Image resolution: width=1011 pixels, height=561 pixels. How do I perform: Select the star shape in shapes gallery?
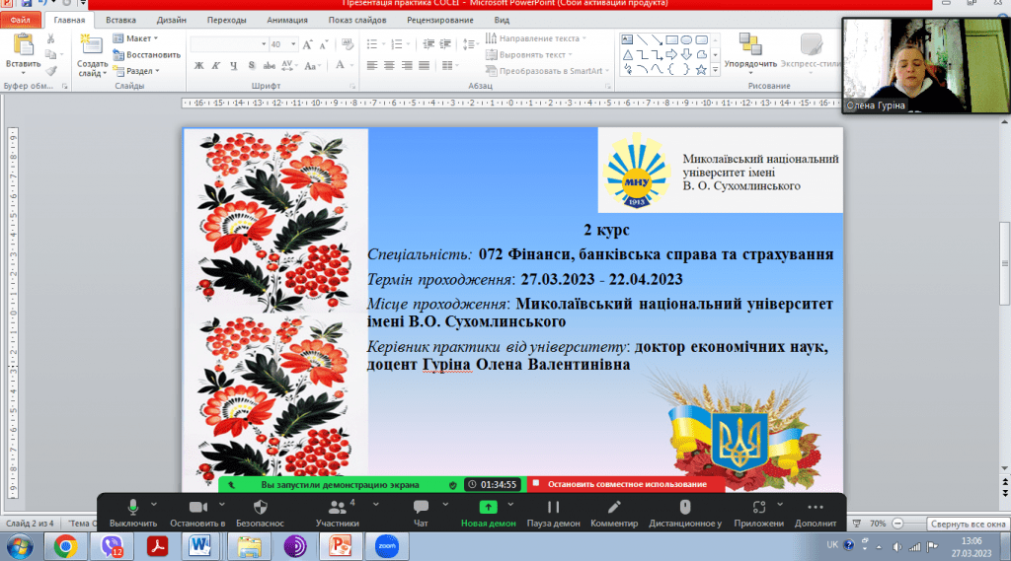pyautogui.click(x=700, y=70)
